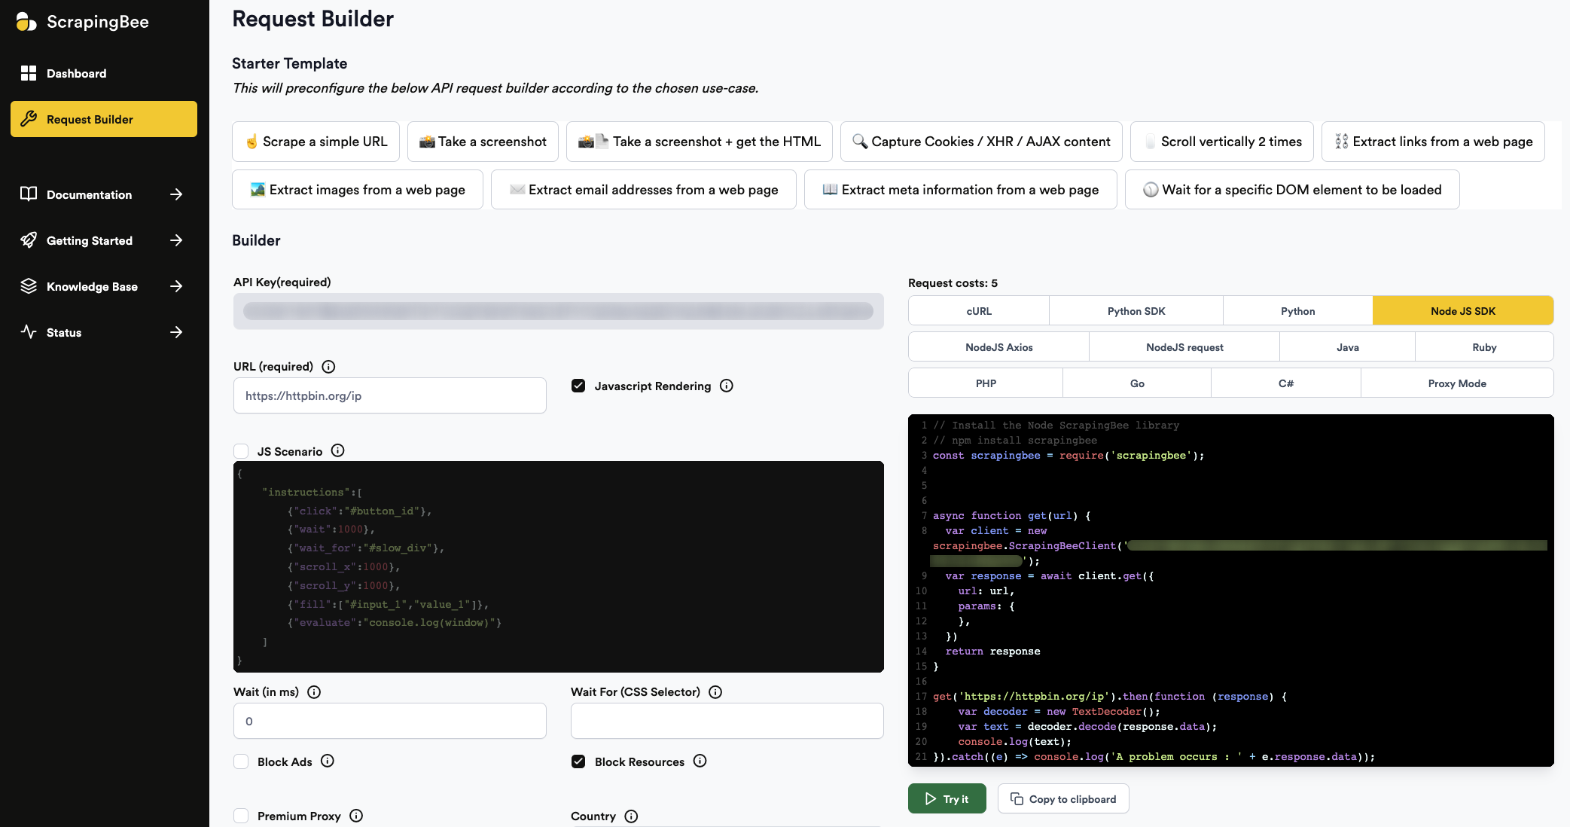Image resolution: width=1570 pixels, height=827 pixels.
Task: Select the Dashboard grid icon in sidebar
Action: tap(29, 73)
